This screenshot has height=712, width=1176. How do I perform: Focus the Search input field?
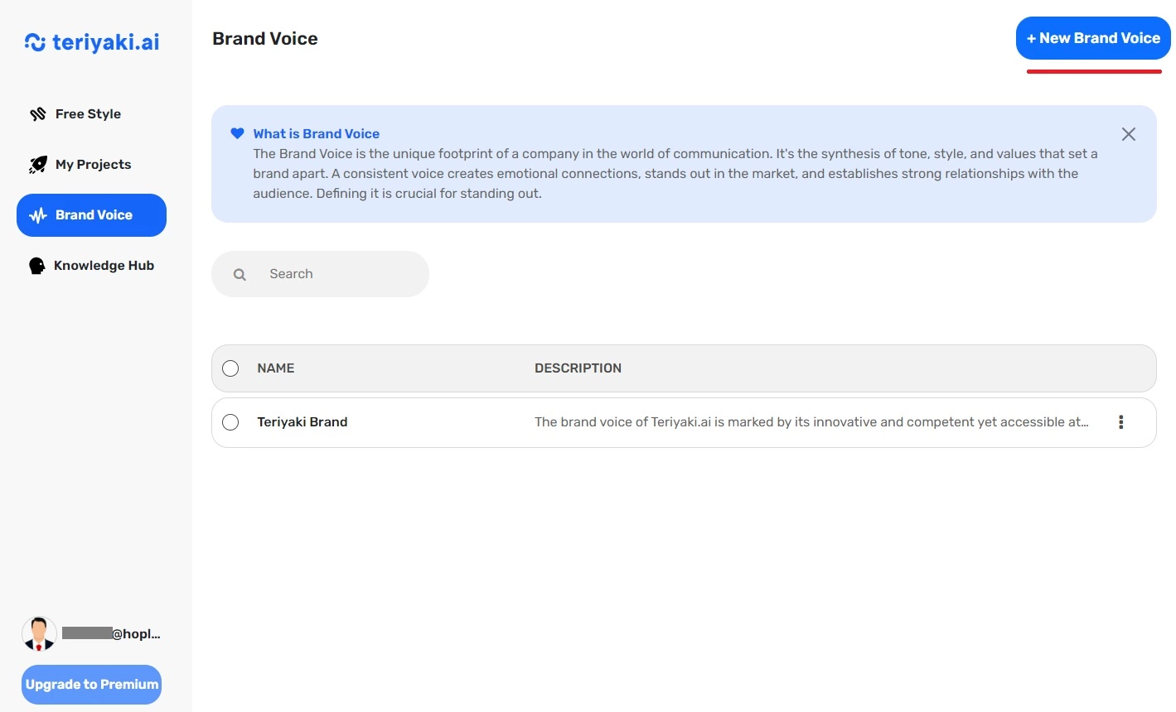320,274
